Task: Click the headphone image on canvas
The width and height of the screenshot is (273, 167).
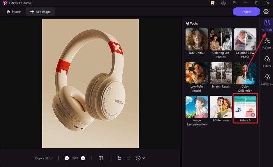Action: tap(91, 83)
